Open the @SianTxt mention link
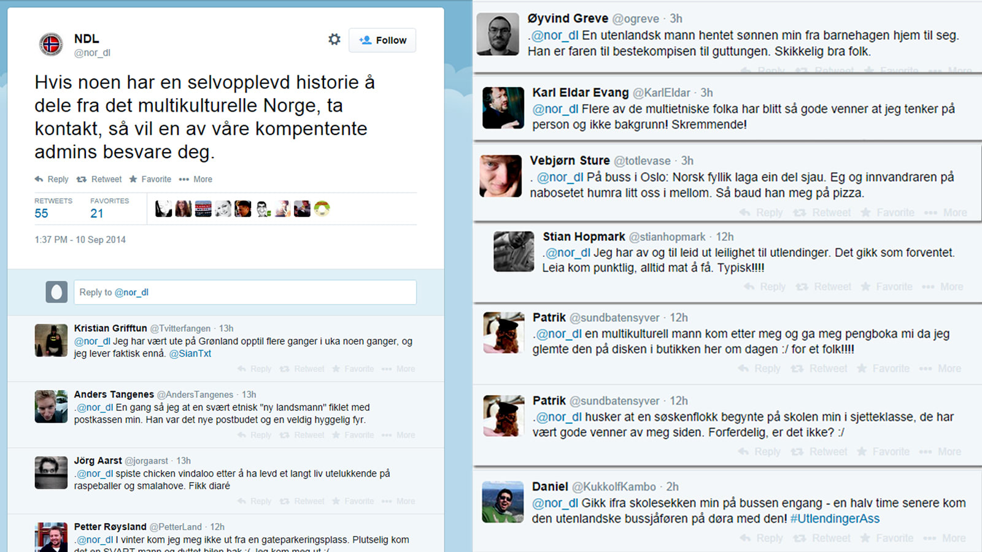982x552 pixels. coord(190,354)
